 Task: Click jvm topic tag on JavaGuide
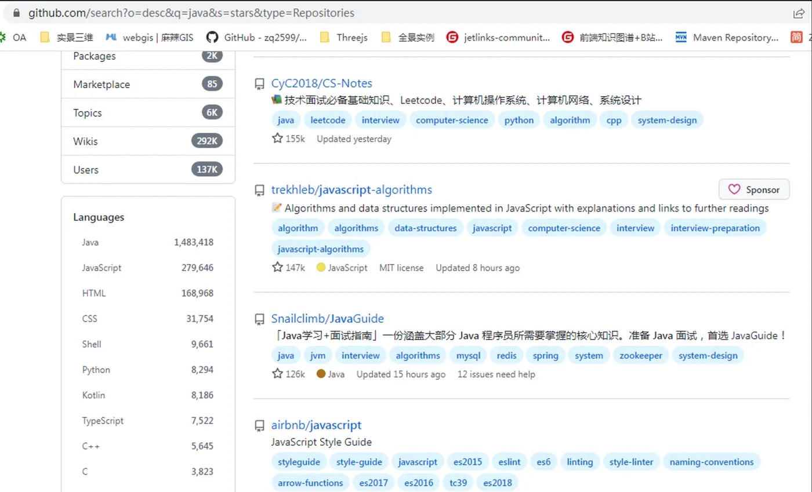[x=318, y=356]
